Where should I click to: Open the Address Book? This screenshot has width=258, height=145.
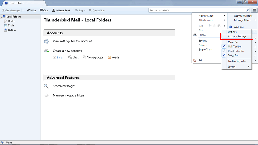[x=61, y=10]
